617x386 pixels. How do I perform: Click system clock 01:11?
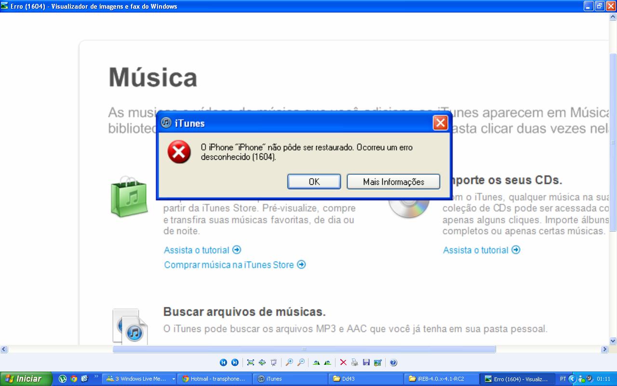point(604,379)
